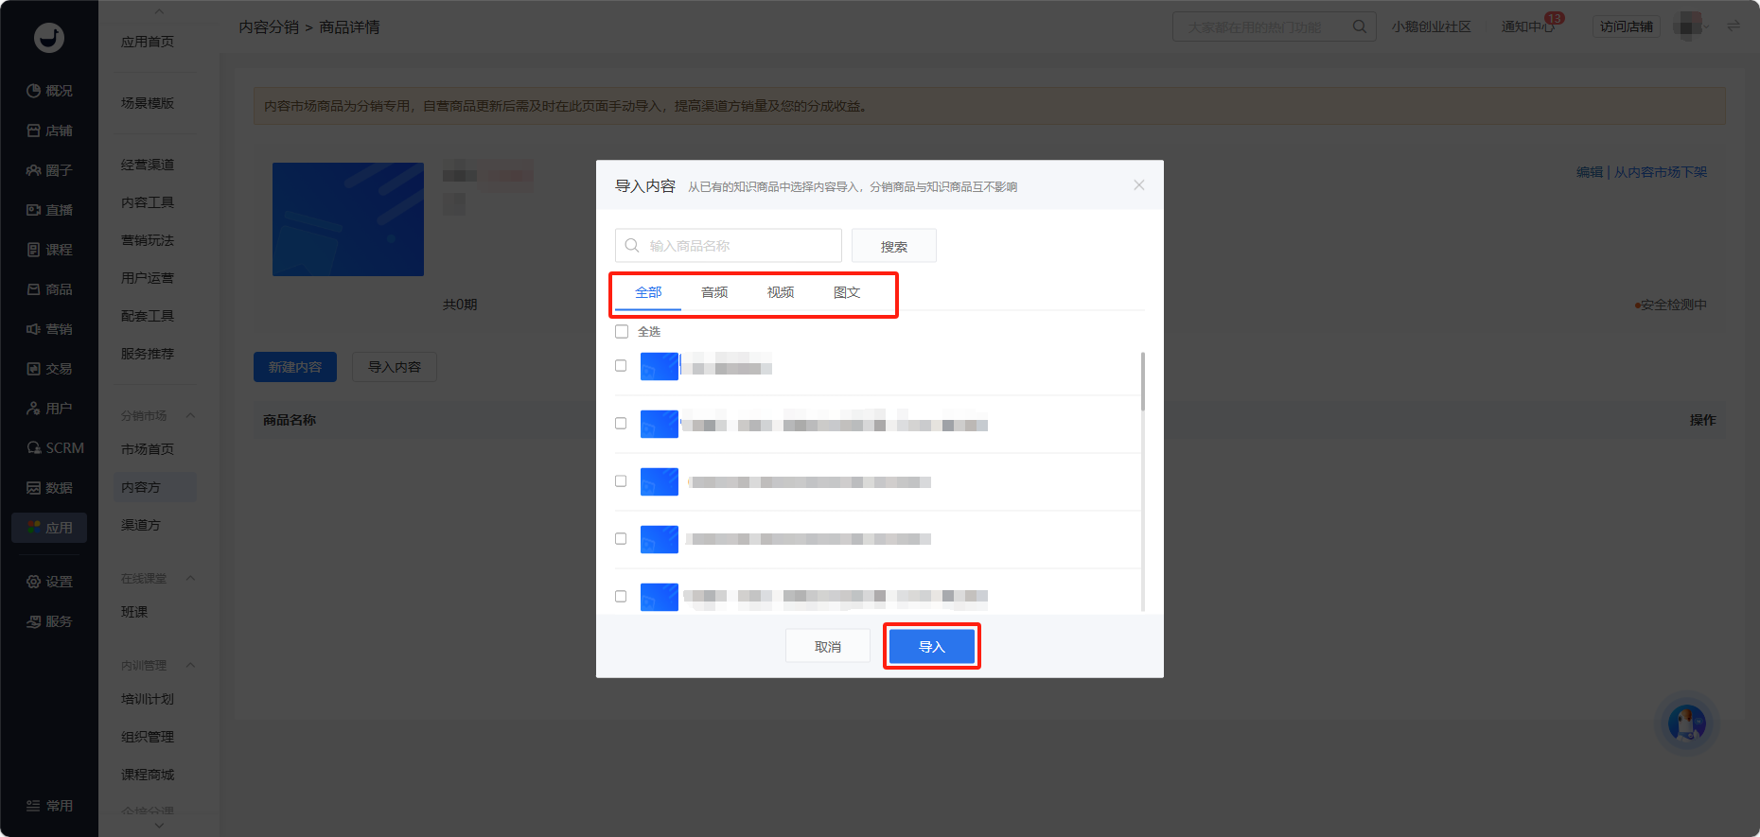Open the 直播 live streaming section
Image resolution: width=1760 pixels, height=837 pixels.
[49, 210]
